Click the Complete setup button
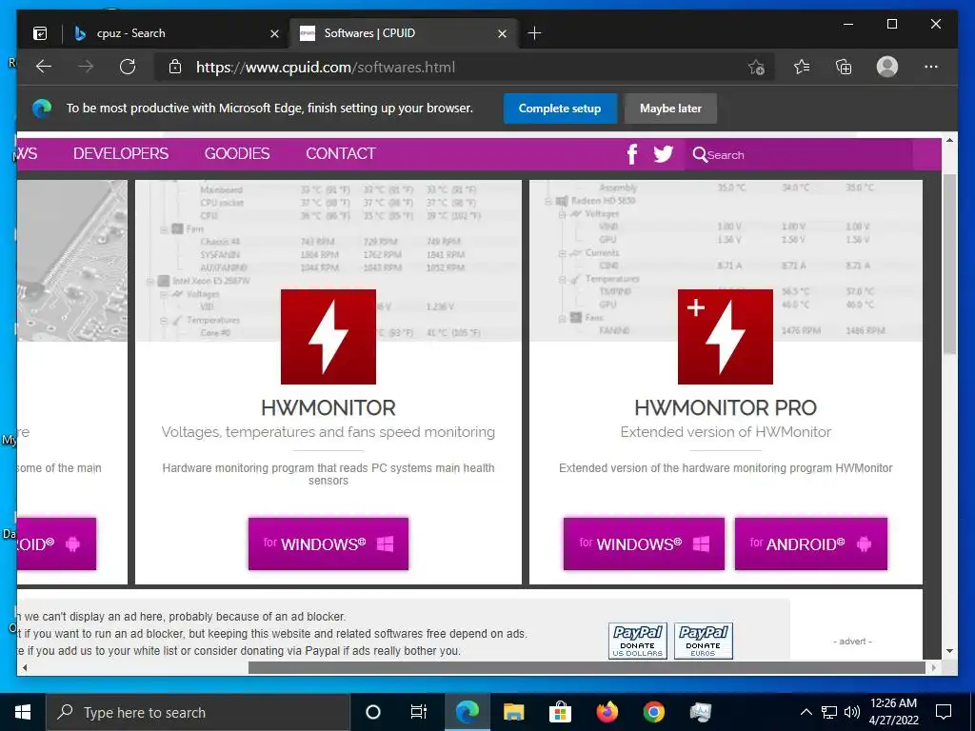The height and width of the screenshot is (731, 975). (560, 109)
